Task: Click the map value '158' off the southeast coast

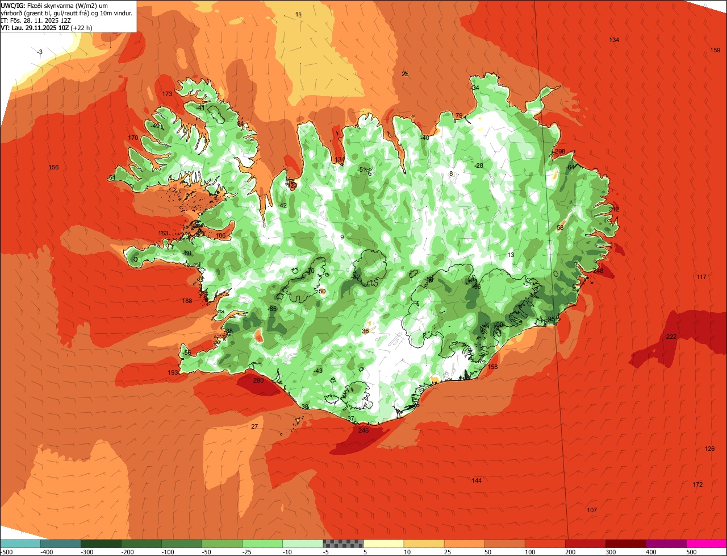Action: click(x=492, y=367)
